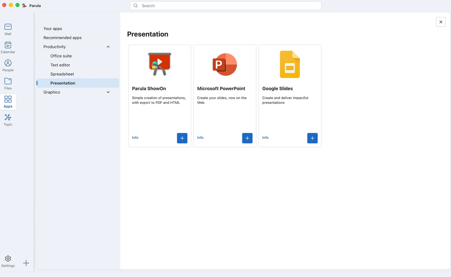451x277 pixels.
Task: Click the plus icon next to Settings
Action: tap(26, 263)
